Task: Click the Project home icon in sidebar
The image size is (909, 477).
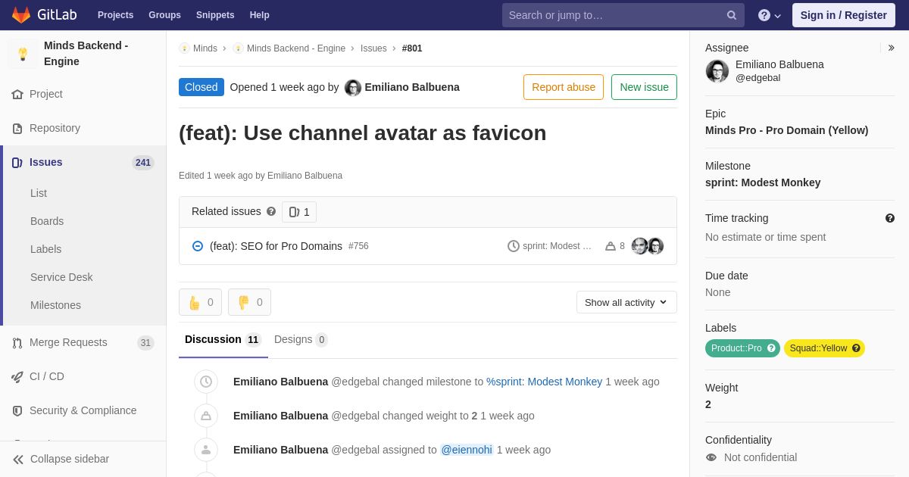Action: coord(17,95)
